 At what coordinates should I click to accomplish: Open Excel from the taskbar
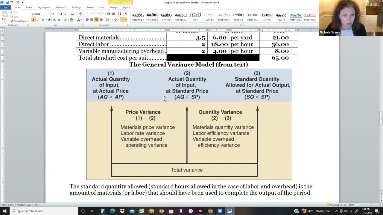[x=142, y=211]
